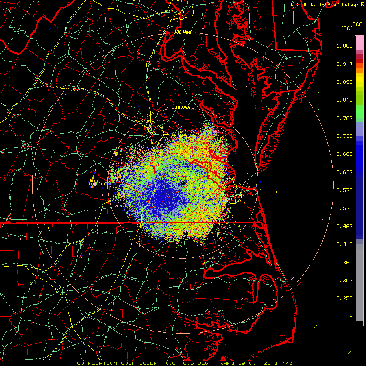
Task: Pick the orange swatch in the color bar
Action: (x=359, y=70)
